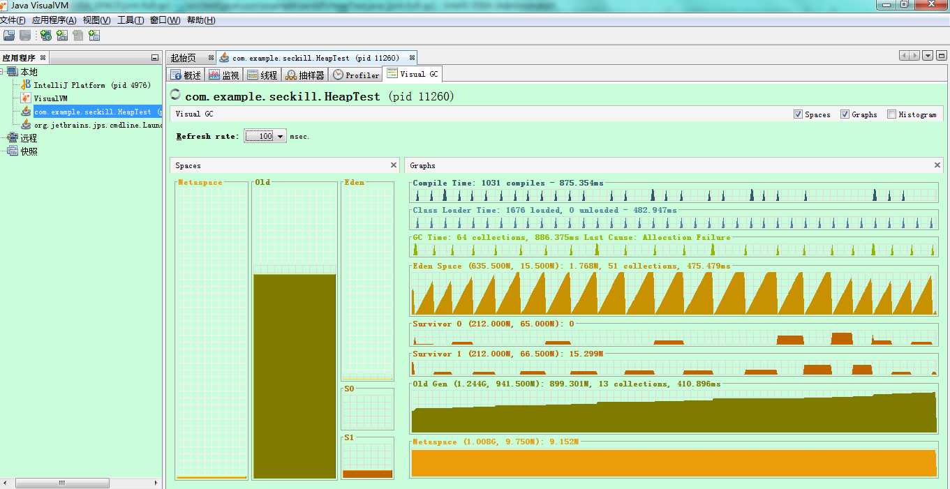950x489 pixels.
Task: Click the VisualVM application icon in tree
Action: 27,98
